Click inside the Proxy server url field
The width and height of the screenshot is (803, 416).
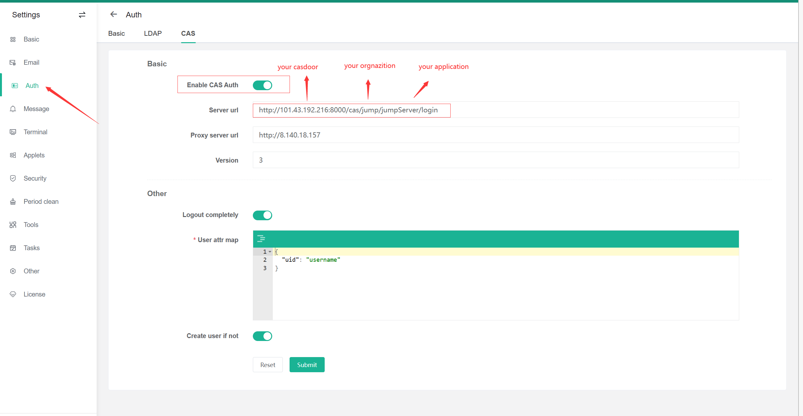click(x=354, y=135)
